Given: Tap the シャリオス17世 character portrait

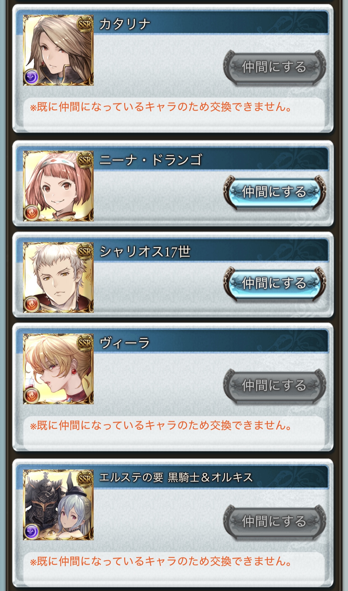Looking at the screenshot, I should pos(58,277).
